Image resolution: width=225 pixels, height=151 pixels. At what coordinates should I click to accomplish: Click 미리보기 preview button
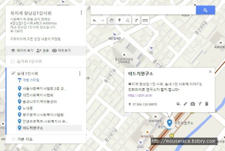tap(62, 50)
